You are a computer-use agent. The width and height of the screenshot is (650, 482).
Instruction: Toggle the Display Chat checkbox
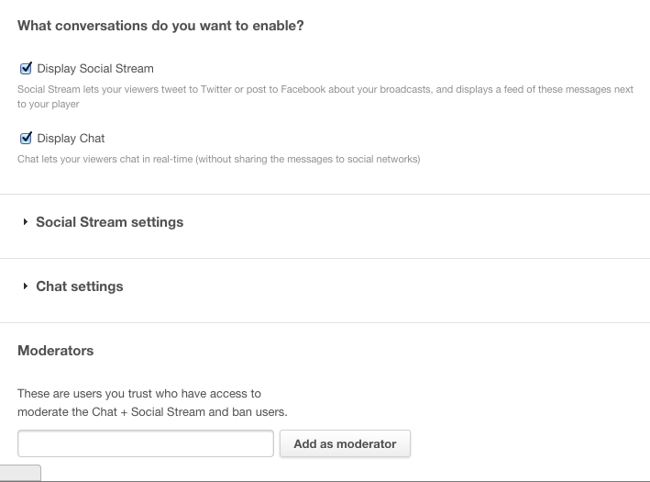coord(26,139)
